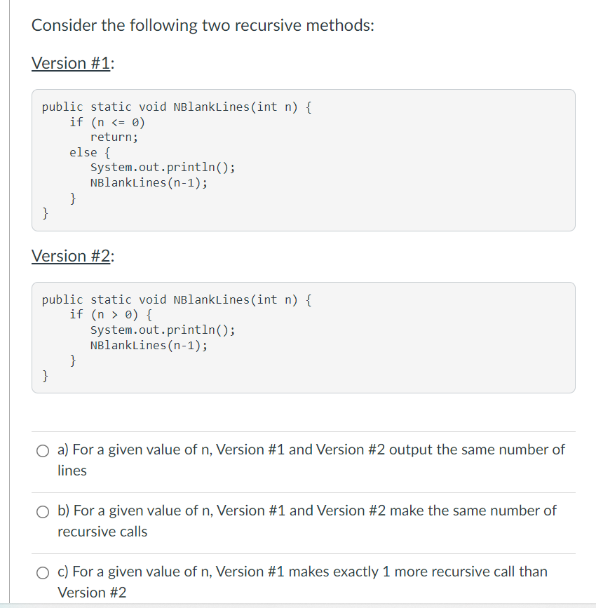Select radio button for answer b)
This screenshot has height=608, width=596.
[43, 512]
